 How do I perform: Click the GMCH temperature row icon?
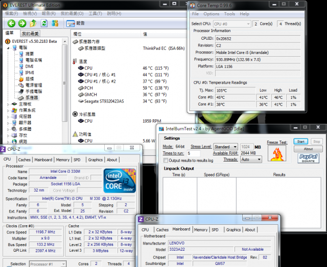[81, 95]
